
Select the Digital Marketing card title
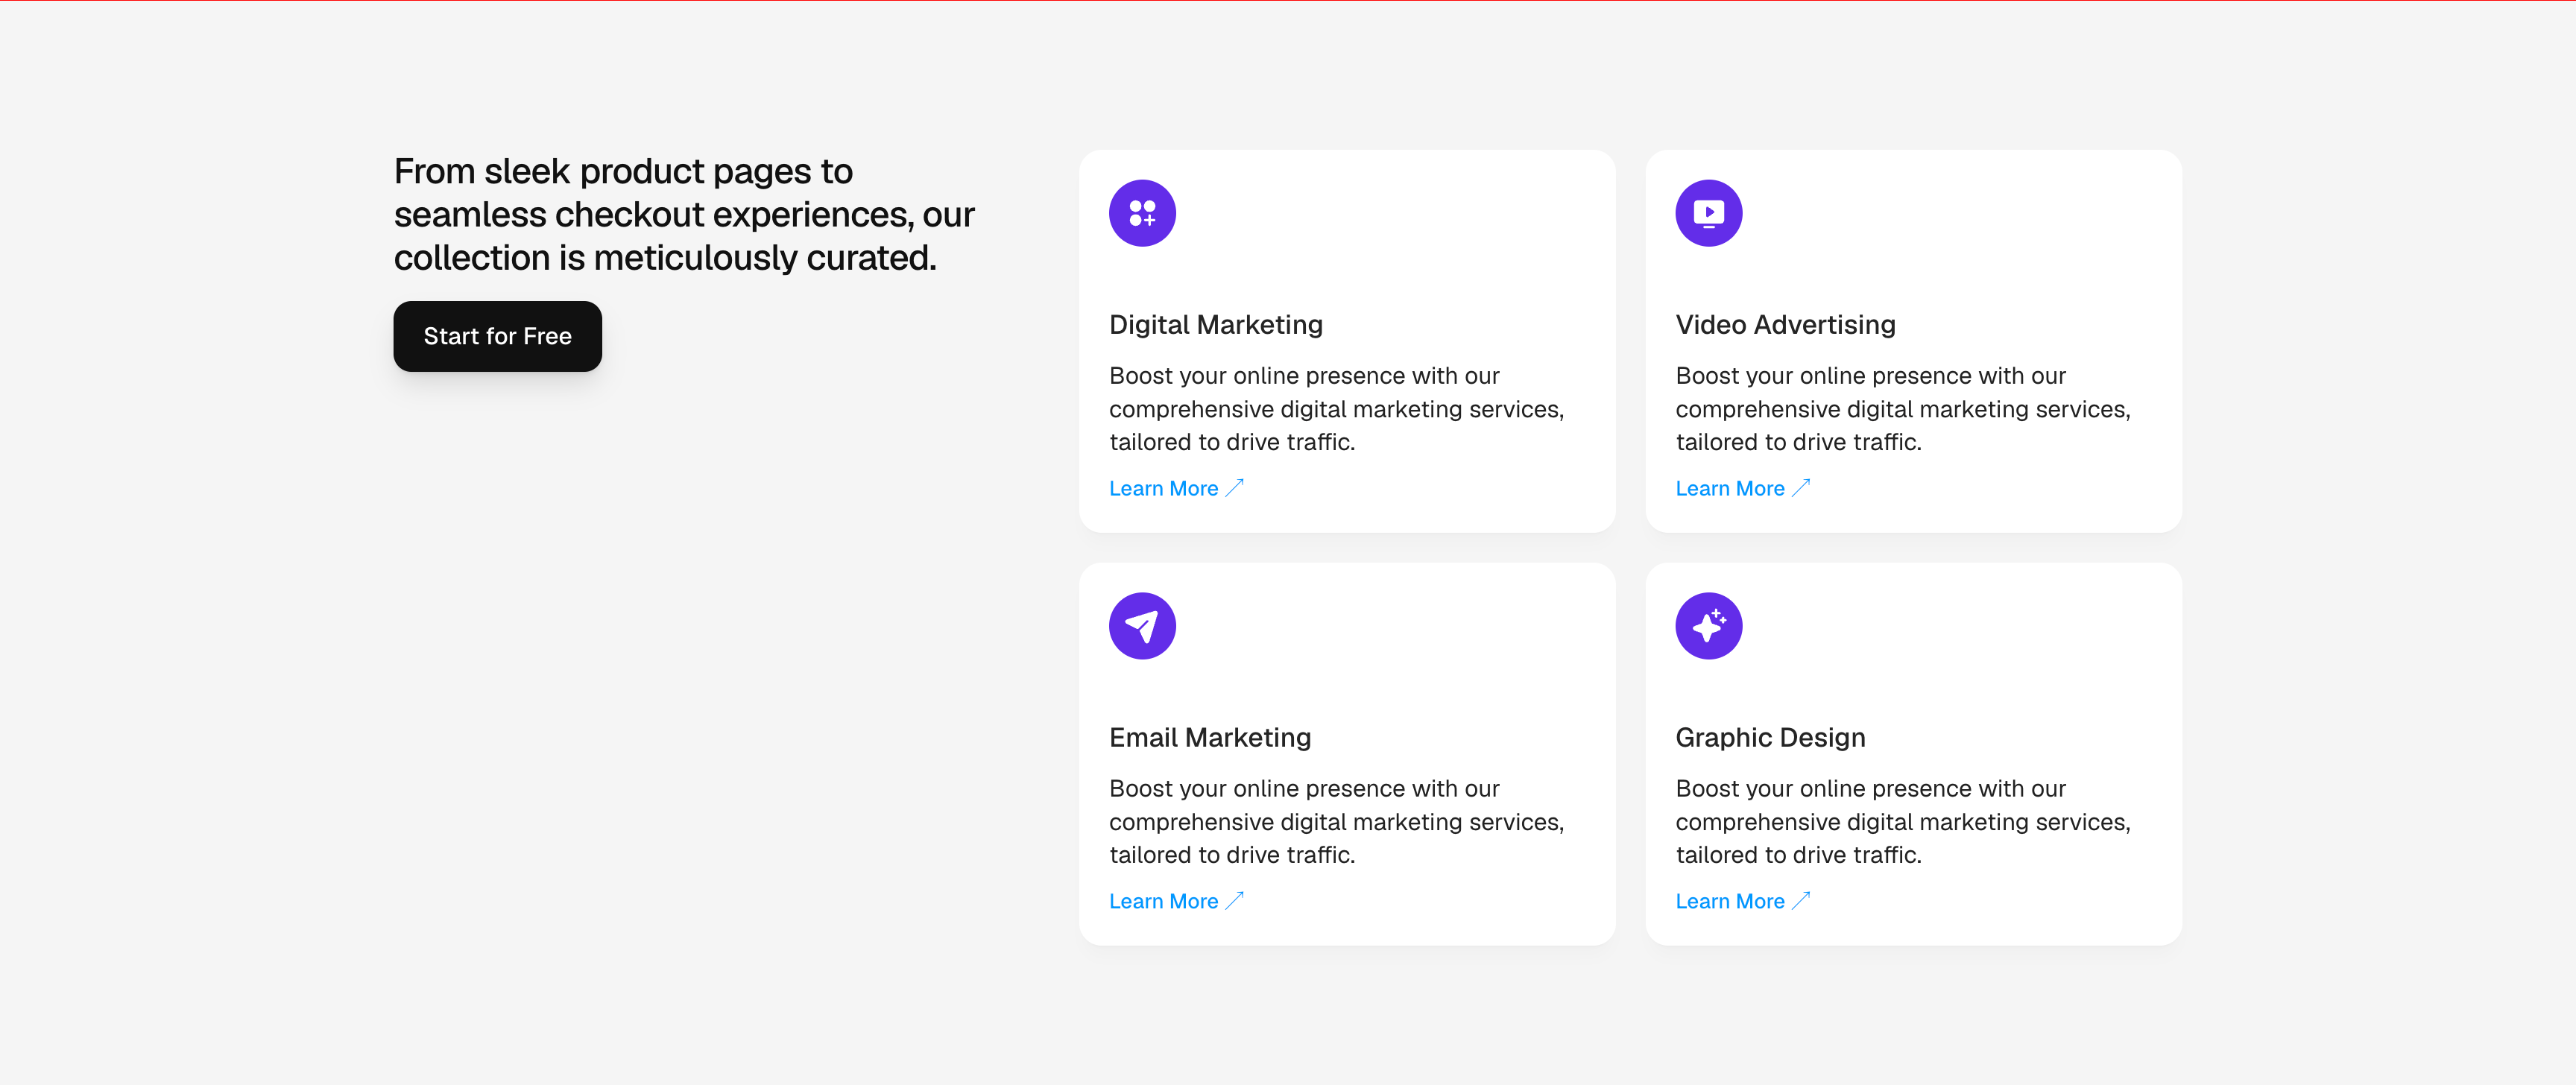1215,325
